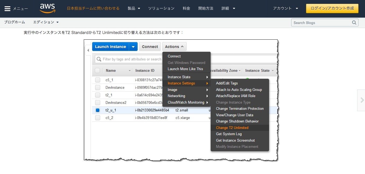
Task: Click the Connect button in toolbar
Action: [x=150, y=47]
